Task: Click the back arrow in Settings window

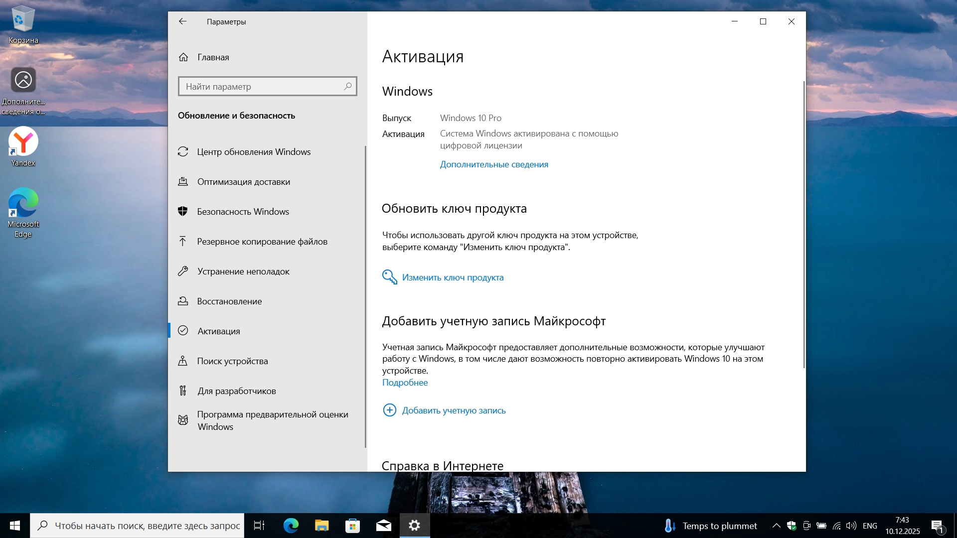Action: 182,21
